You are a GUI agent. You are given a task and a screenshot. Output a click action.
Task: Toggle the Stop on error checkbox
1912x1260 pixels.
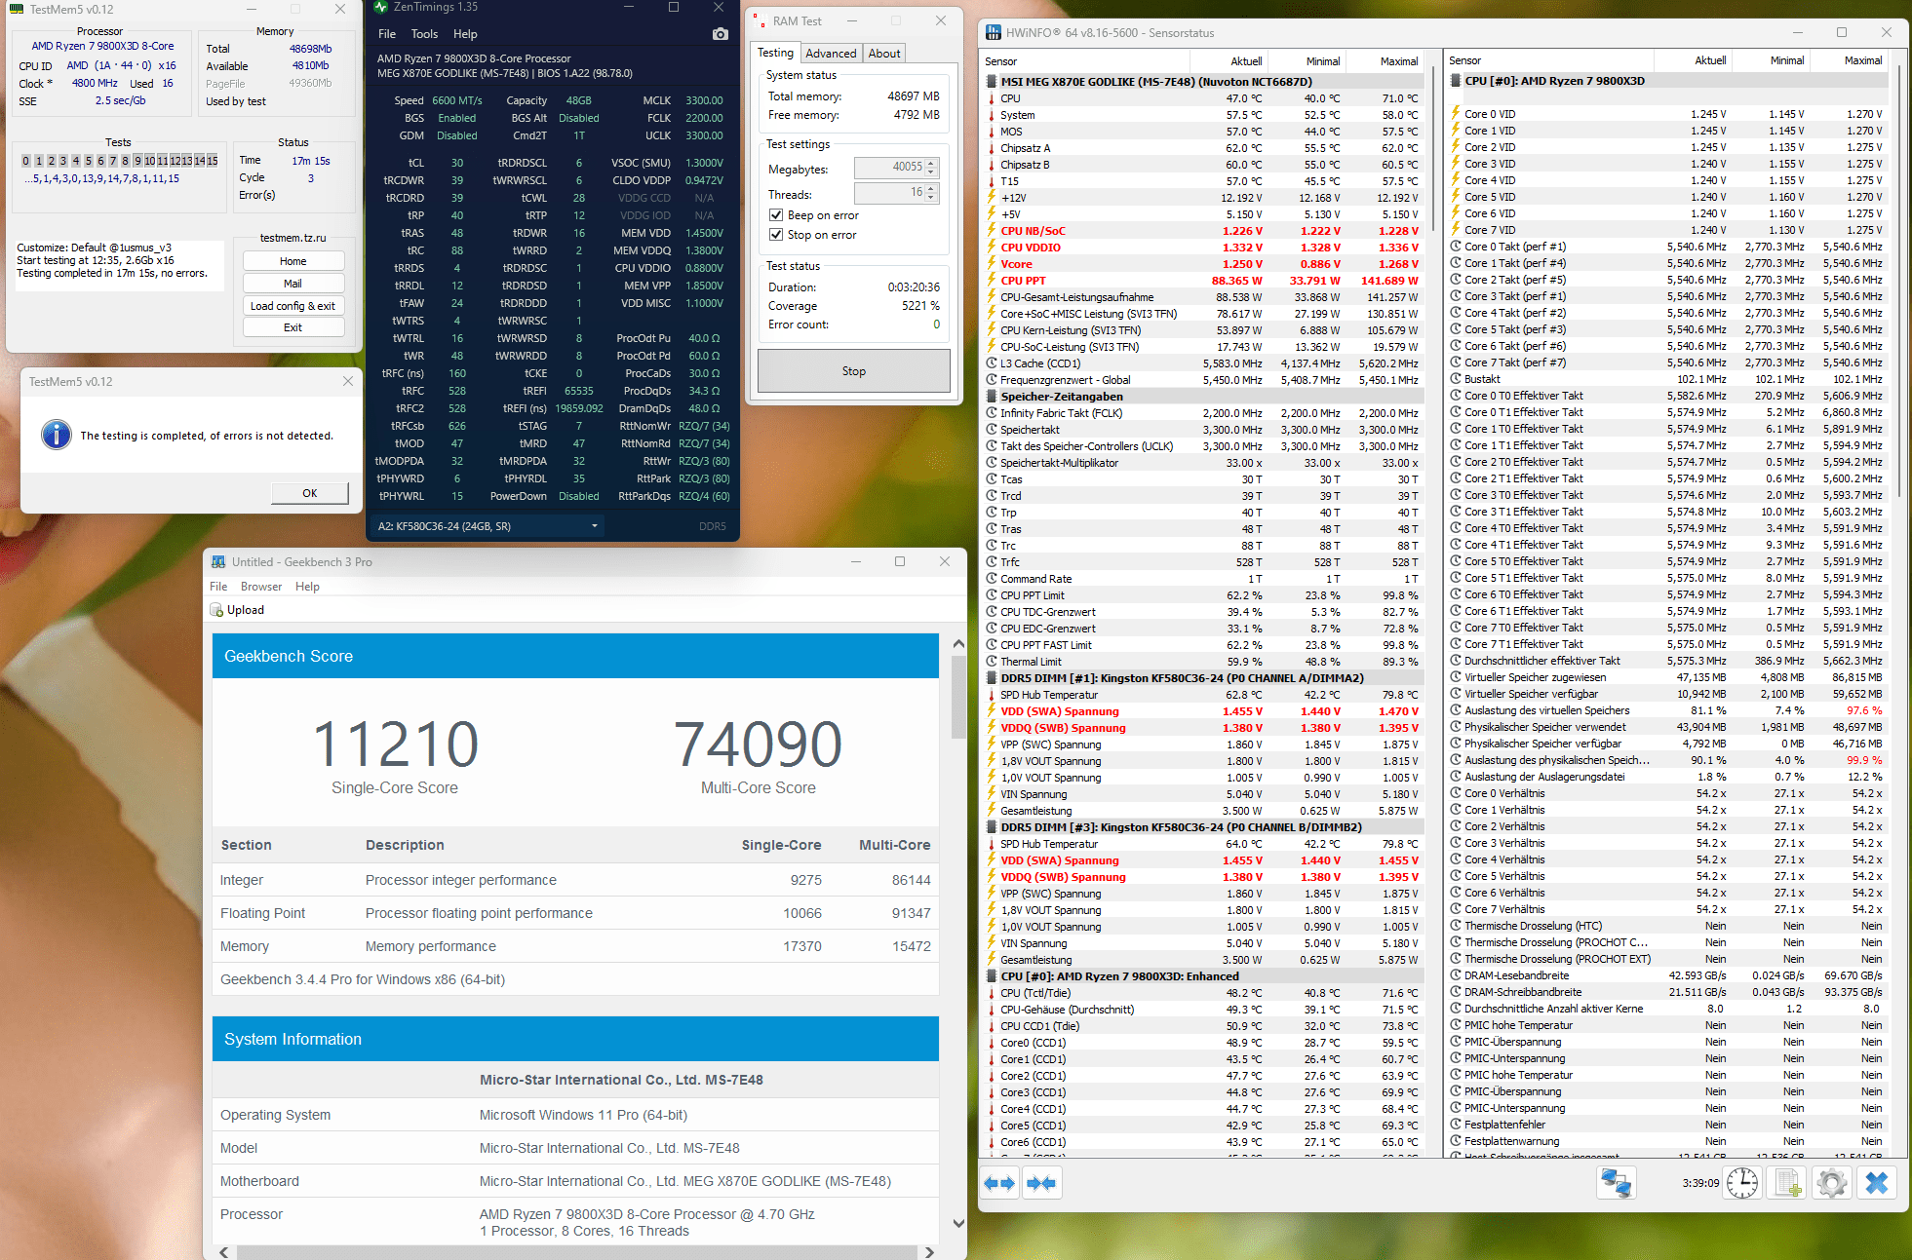click(776, 235)
